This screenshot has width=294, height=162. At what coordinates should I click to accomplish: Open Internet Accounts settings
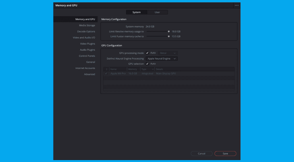[85, 68]
